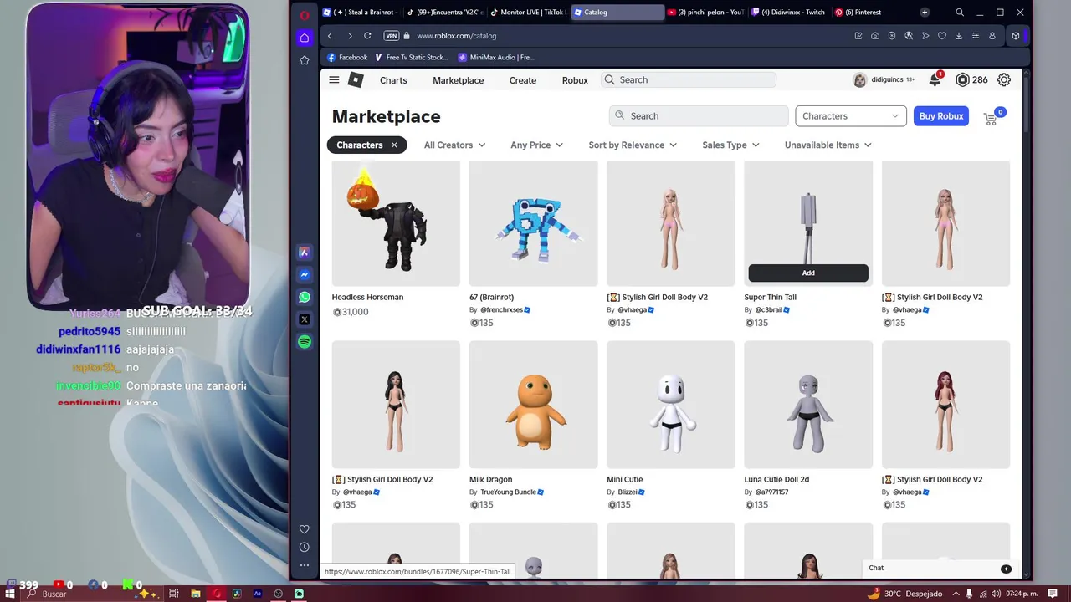
Task: Open Headless Horseman item thumbnail
Action: 396,223
